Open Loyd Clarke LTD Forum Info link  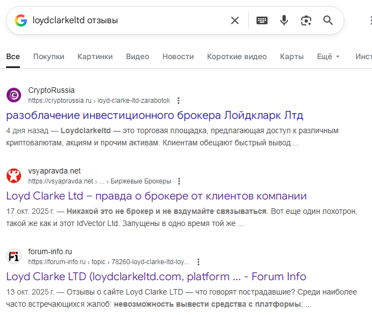pos(156,276)
